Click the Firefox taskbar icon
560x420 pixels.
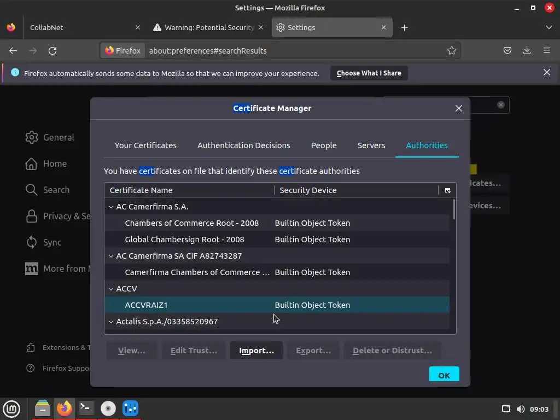coord(65,409)
